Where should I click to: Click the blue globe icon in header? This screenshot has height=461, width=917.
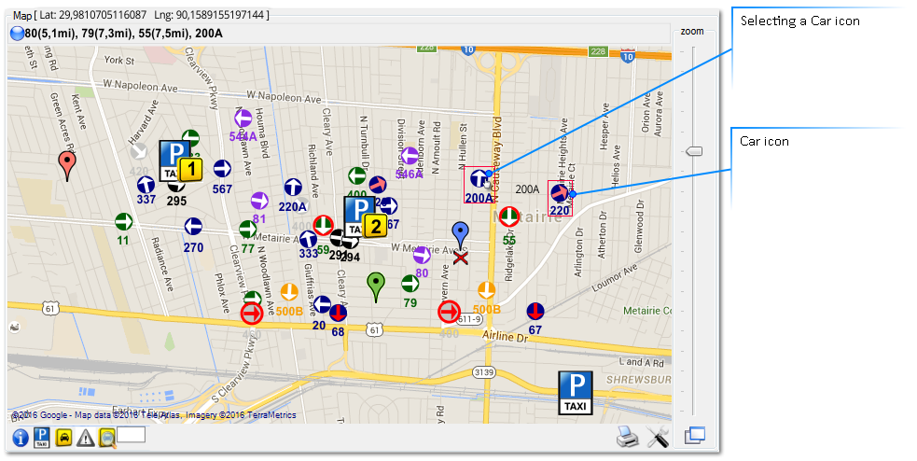coord(18,34)
